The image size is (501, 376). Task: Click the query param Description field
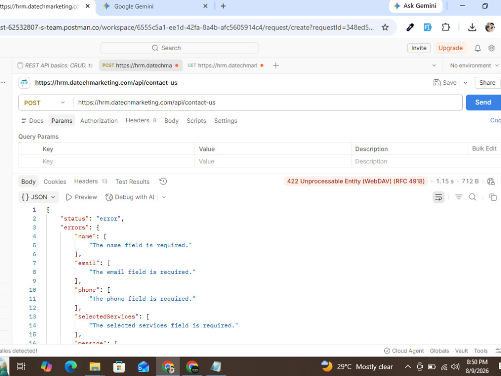[x=409, y=161]
